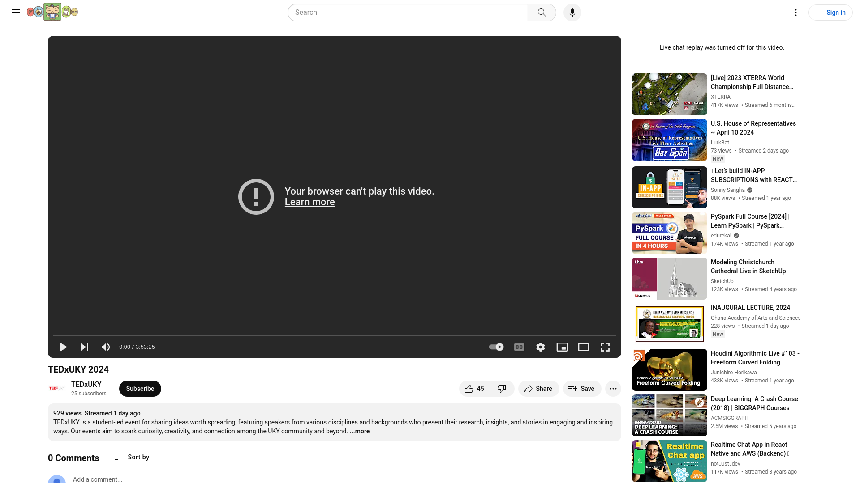860x483 pixels.
Task: Open the Junichiro Horikawa channel name
Action: tap(734, 373)
